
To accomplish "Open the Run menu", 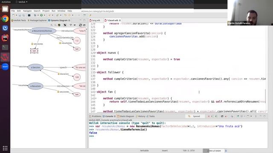I will click(x=53, y=11).
